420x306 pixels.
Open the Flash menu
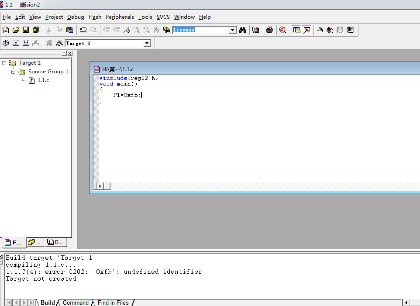tap(95, 17)
